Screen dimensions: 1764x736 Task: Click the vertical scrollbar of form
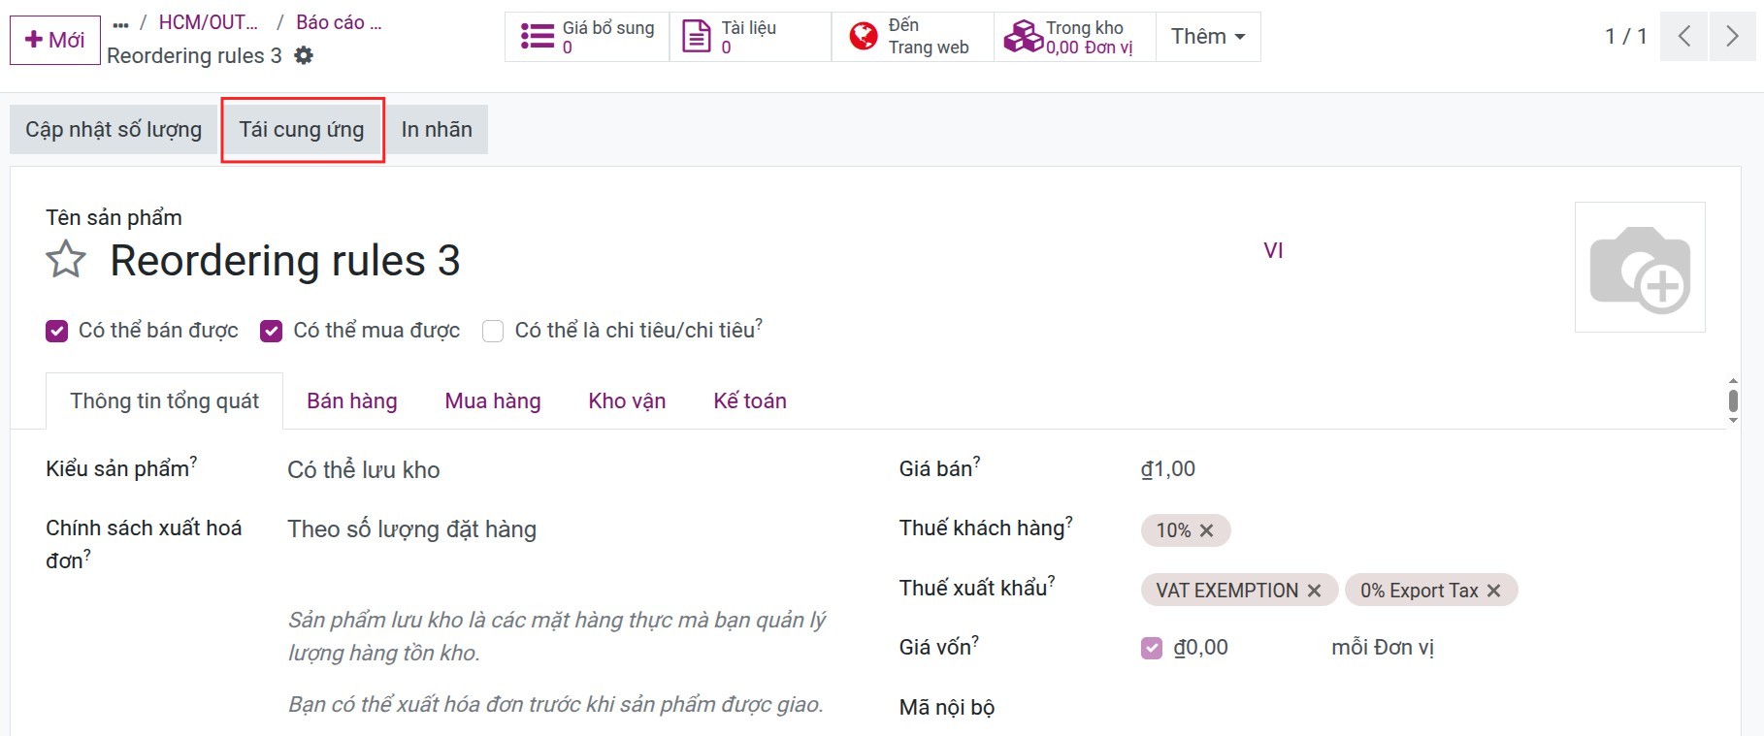pos(1733,400)
